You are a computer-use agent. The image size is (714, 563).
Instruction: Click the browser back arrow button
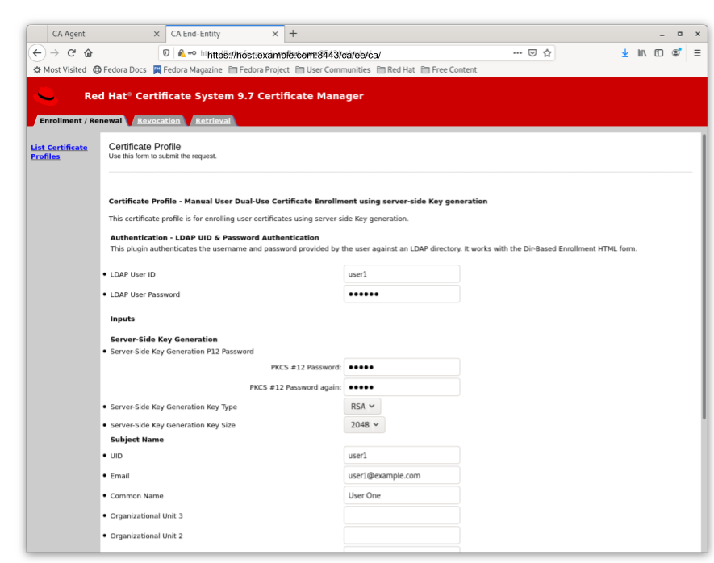[37, 53]
